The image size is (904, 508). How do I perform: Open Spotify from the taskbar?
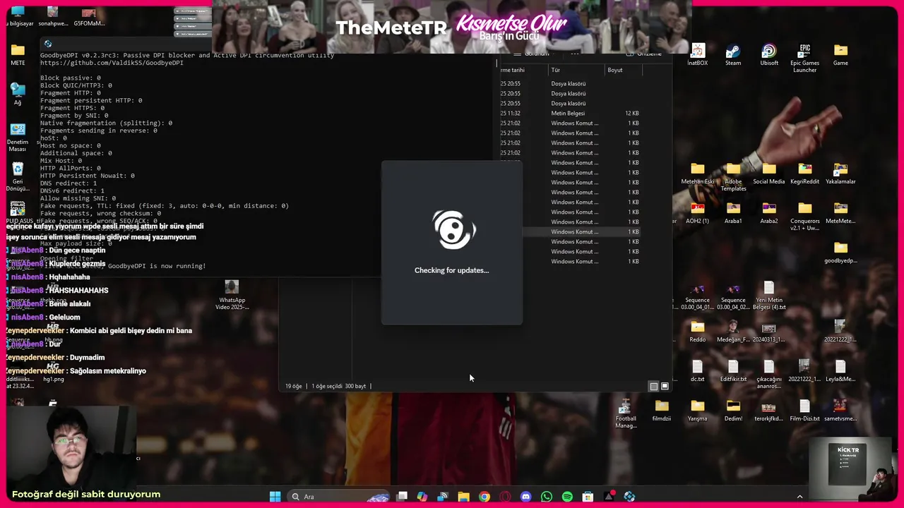click(x=567, y=497)
